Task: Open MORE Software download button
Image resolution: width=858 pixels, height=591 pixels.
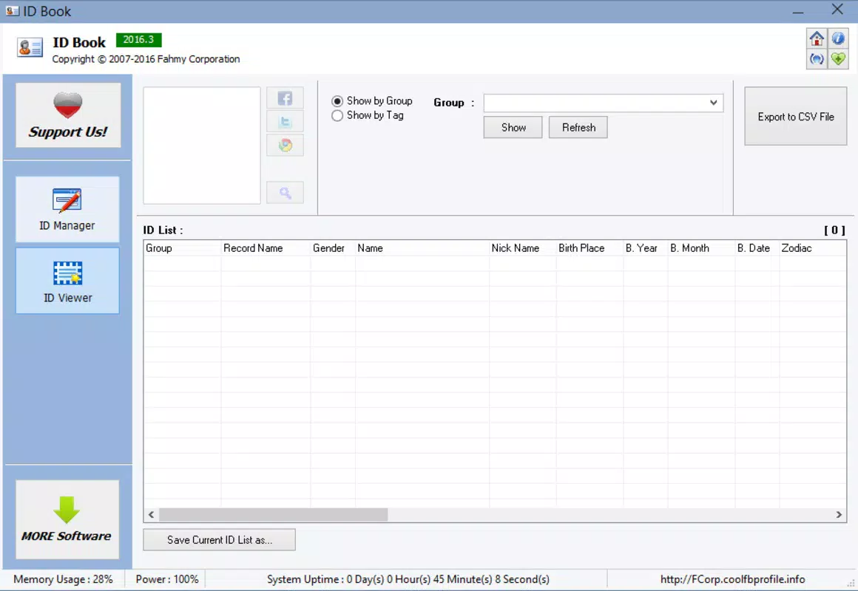Action: pyautogui.click(x=67, y=519)
